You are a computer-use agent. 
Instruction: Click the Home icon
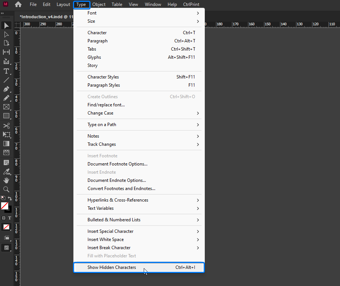[18, 4]
